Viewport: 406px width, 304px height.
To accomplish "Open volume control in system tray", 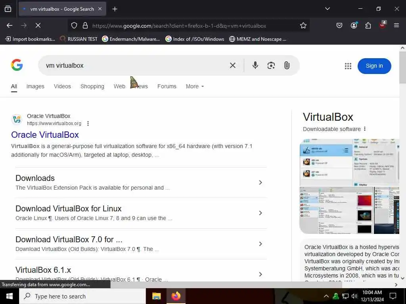I will 354,296.
